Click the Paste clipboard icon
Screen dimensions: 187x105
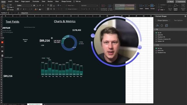click(x=4, y=6)
